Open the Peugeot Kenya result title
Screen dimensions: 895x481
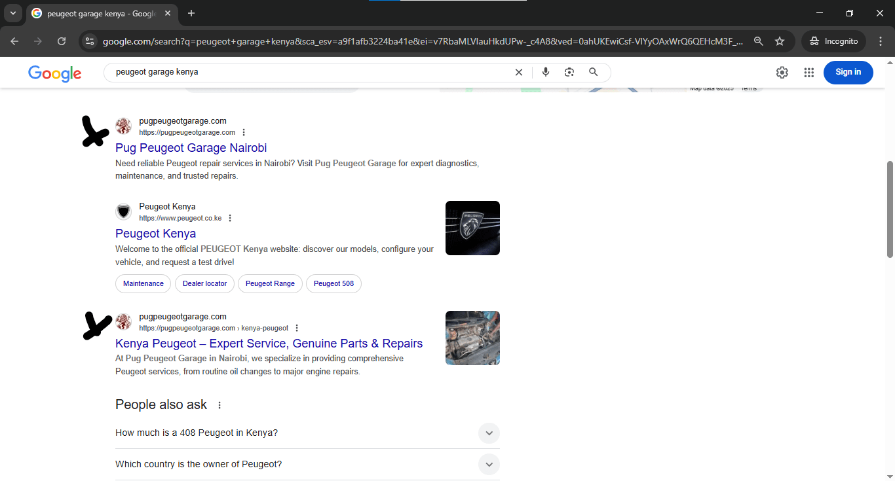point(155,234)
